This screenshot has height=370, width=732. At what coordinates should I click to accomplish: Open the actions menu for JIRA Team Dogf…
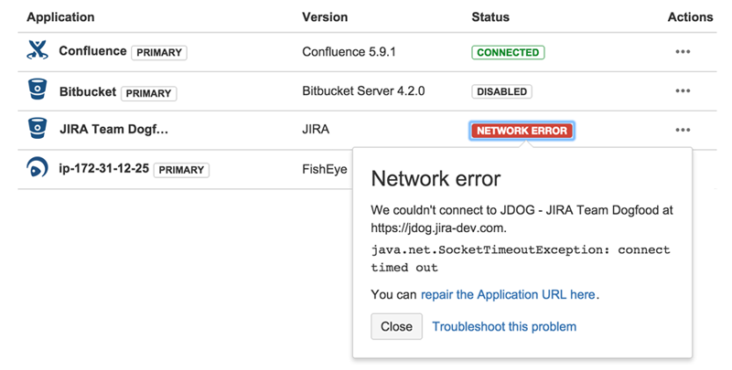click(683, 130)
